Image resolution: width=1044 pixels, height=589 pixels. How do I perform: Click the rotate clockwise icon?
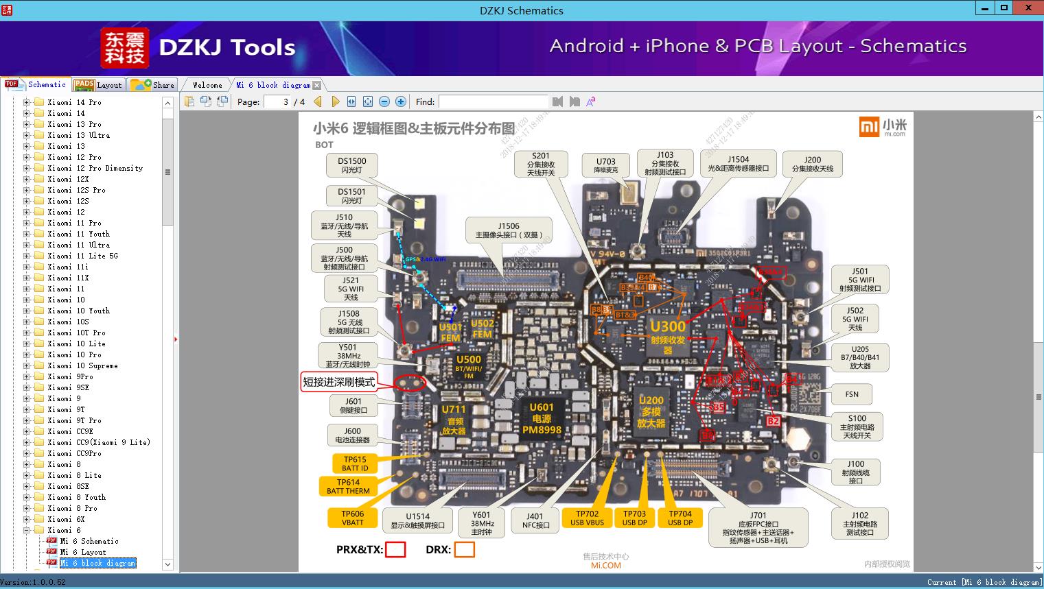pyautogui.click(x=222, y=101)
